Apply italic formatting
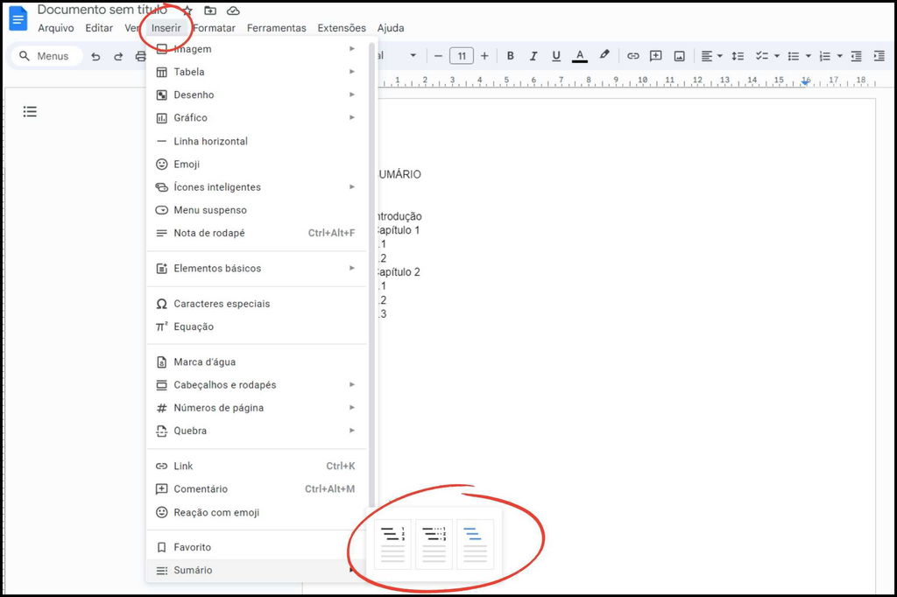 (533, 55)
